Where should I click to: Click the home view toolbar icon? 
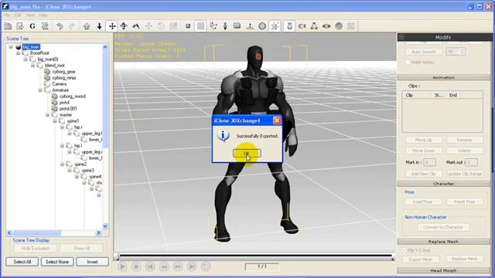[87, 26]
